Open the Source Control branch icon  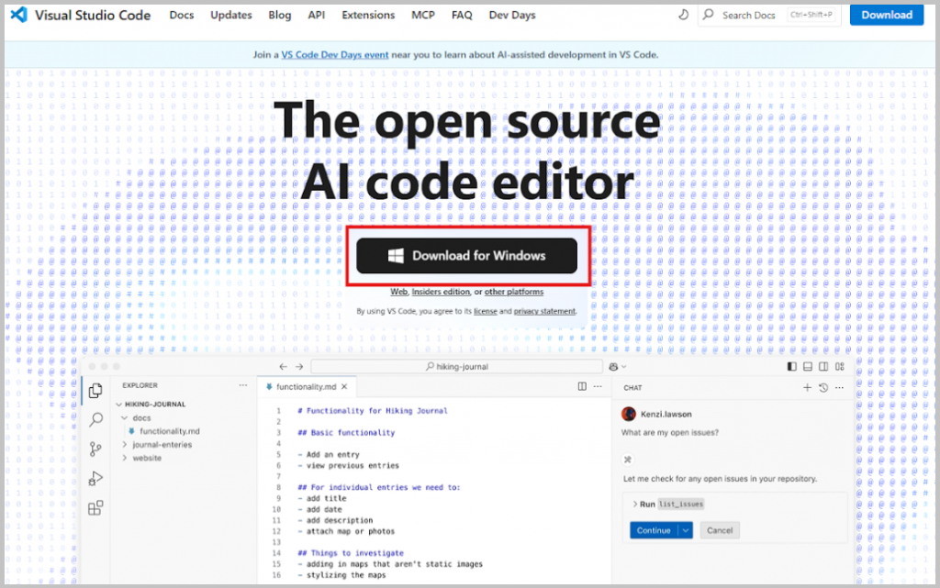[95, 449]
